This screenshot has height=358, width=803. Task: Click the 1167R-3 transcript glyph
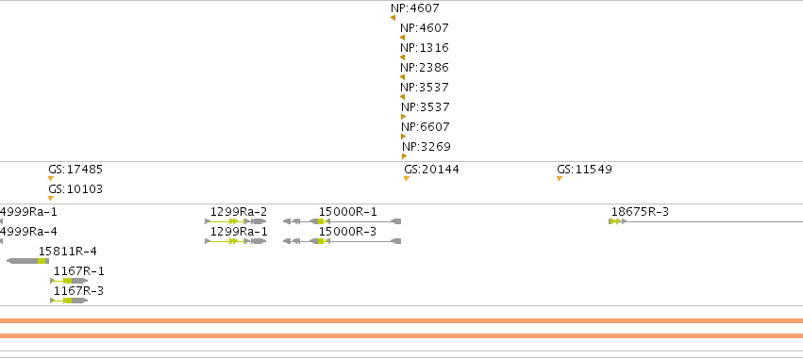pyautogui.click(x=69, y=301)
